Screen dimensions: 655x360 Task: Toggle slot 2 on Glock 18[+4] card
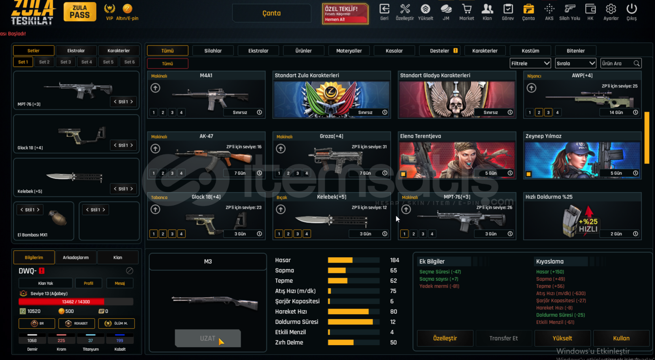point(163,234)
